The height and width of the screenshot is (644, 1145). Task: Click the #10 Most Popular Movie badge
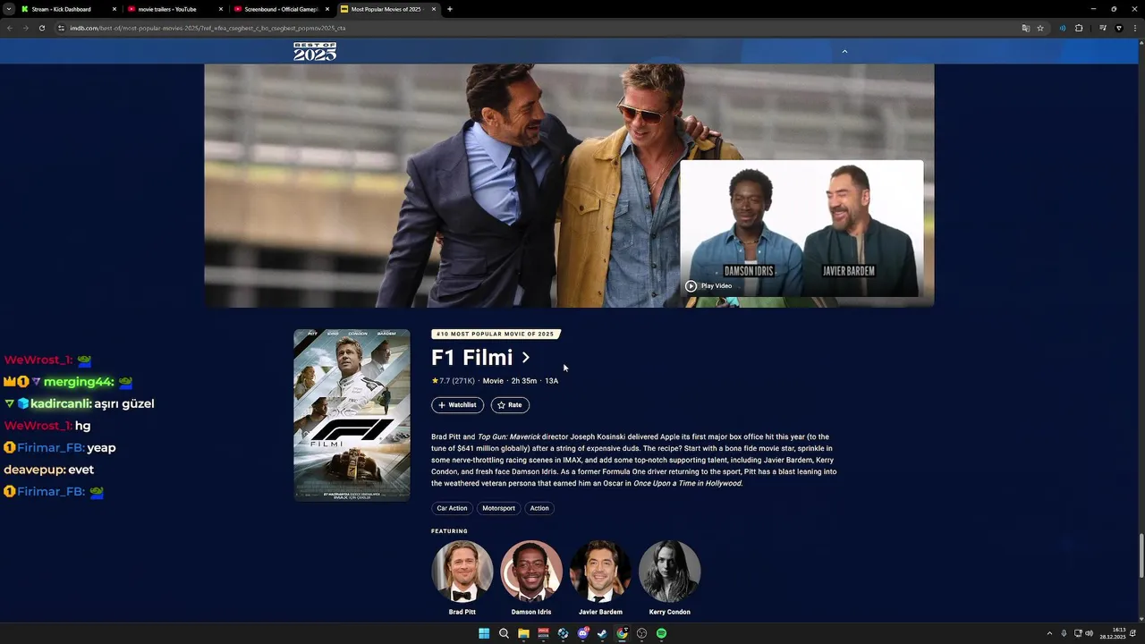(496, 335)
